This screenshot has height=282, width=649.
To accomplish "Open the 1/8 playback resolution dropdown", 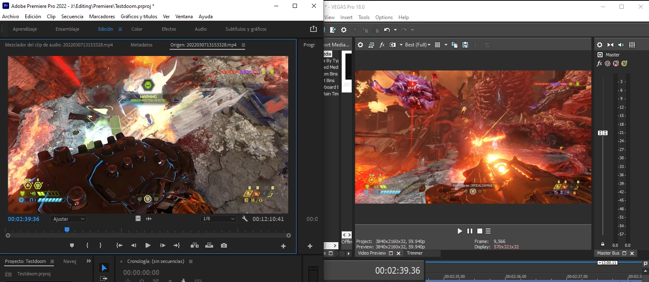I will point(218,219).
